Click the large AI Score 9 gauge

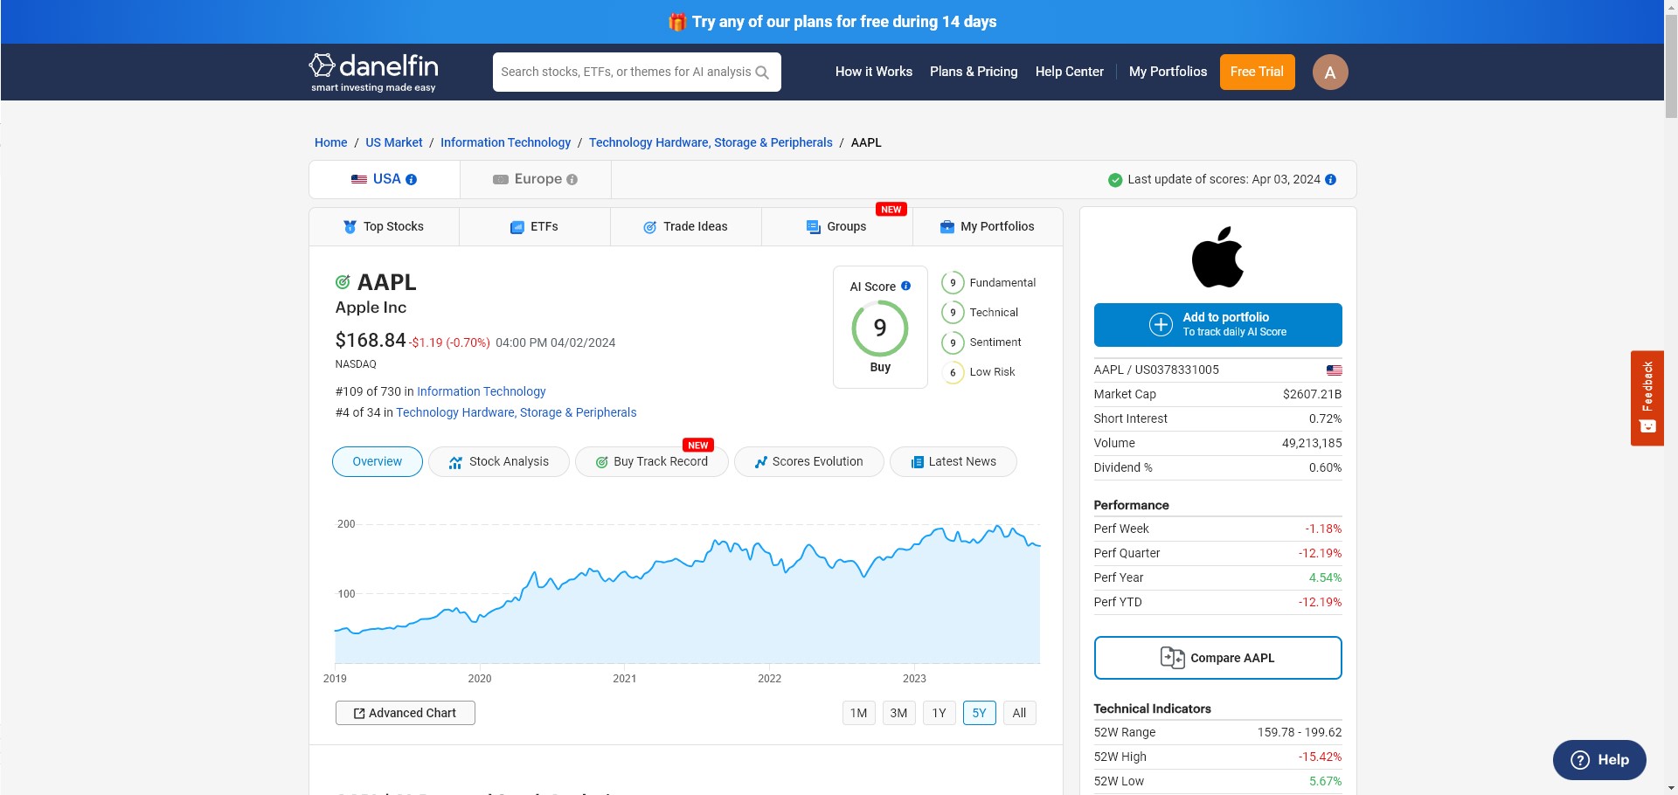pos(880,328)
